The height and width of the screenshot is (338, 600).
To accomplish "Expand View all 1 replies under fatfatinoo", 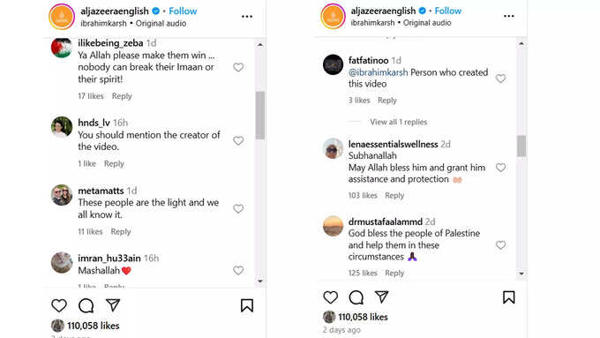I will coord(398,122).
